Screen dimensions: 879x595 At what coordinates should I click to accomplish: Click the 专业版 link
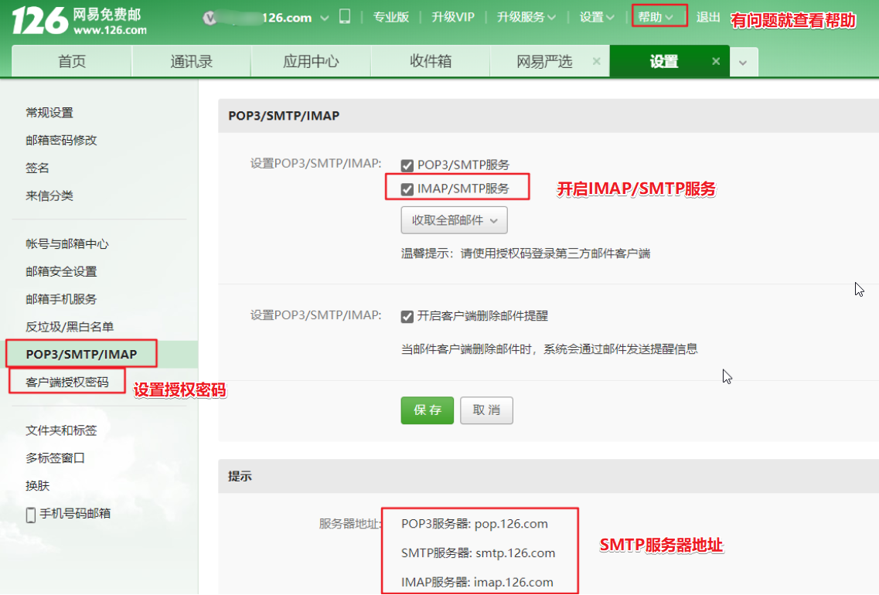pos(390,17)
